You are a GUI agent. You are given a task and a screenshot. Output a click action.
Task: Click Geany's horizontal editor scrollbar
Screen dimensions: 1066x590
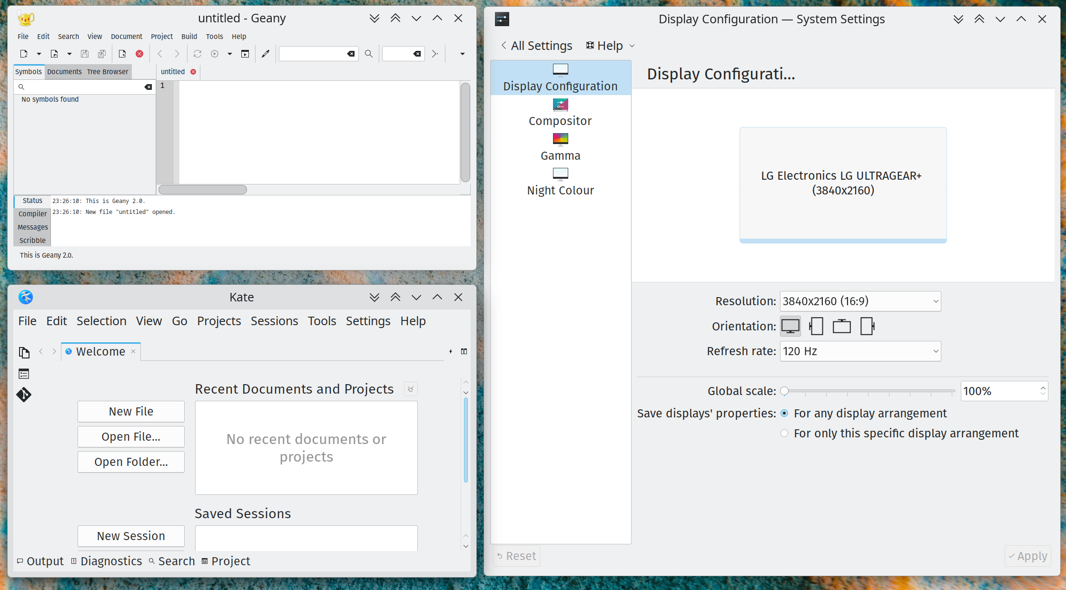click(203, 190)
